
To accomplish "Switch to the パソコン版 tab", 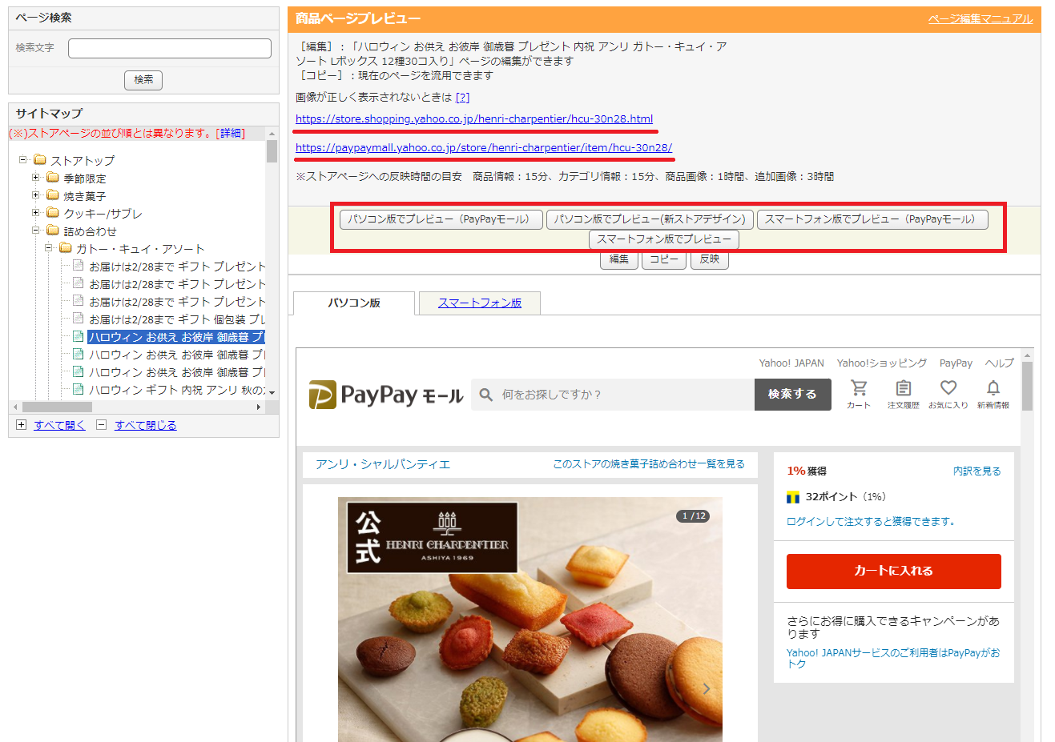I will pos(354,303).
